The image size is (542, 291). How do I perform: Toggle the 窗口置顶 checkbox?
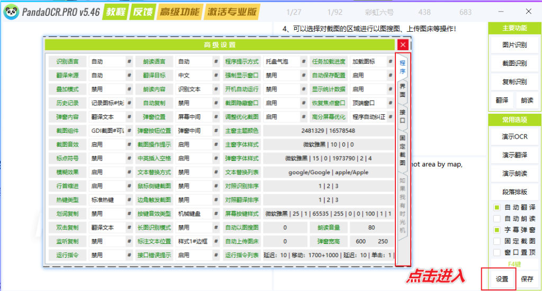(496, 252)
